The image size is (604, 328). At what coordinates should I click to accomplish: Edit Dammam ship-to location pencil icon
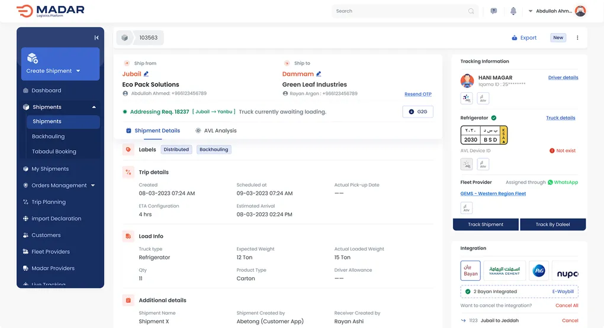(x=319, y=74)
